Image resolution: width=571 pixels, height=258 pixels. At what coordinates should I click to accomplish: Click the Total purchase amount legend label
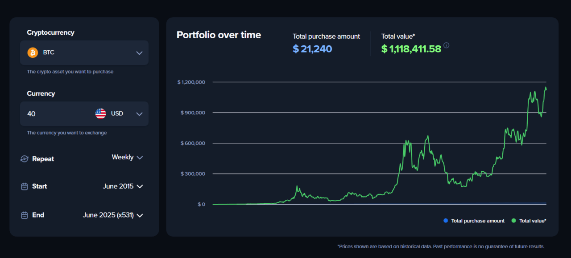(478, 221)
